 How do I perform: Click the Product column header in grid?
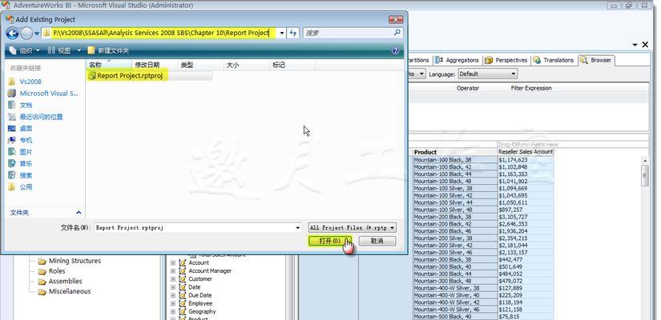pyautogui.click(x=455, y=152)
